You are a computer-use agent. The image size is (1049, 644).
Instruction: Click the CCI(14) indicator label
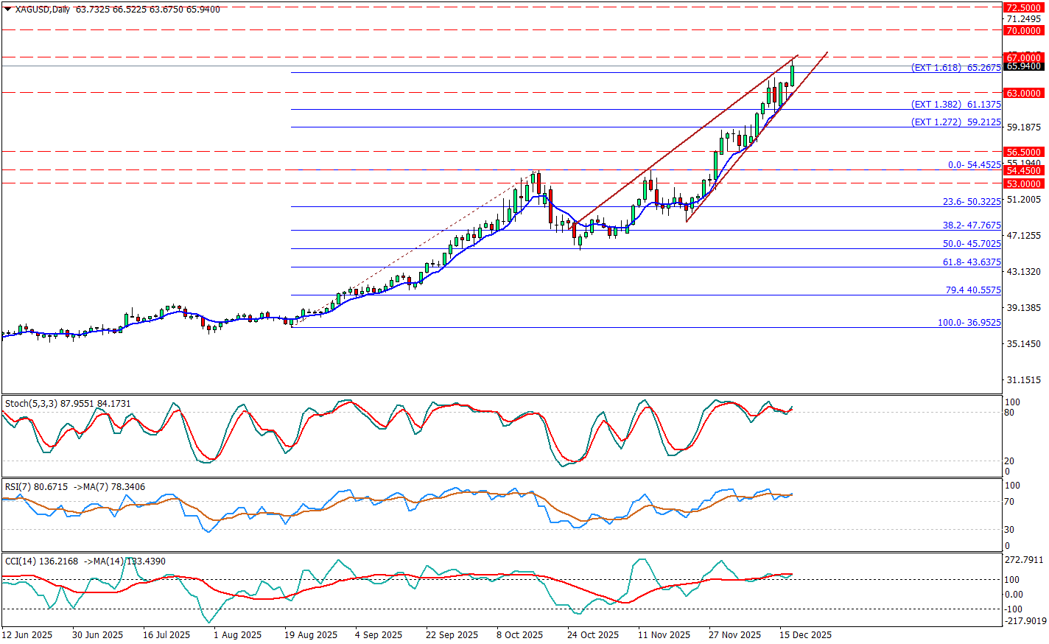point(20,561)
